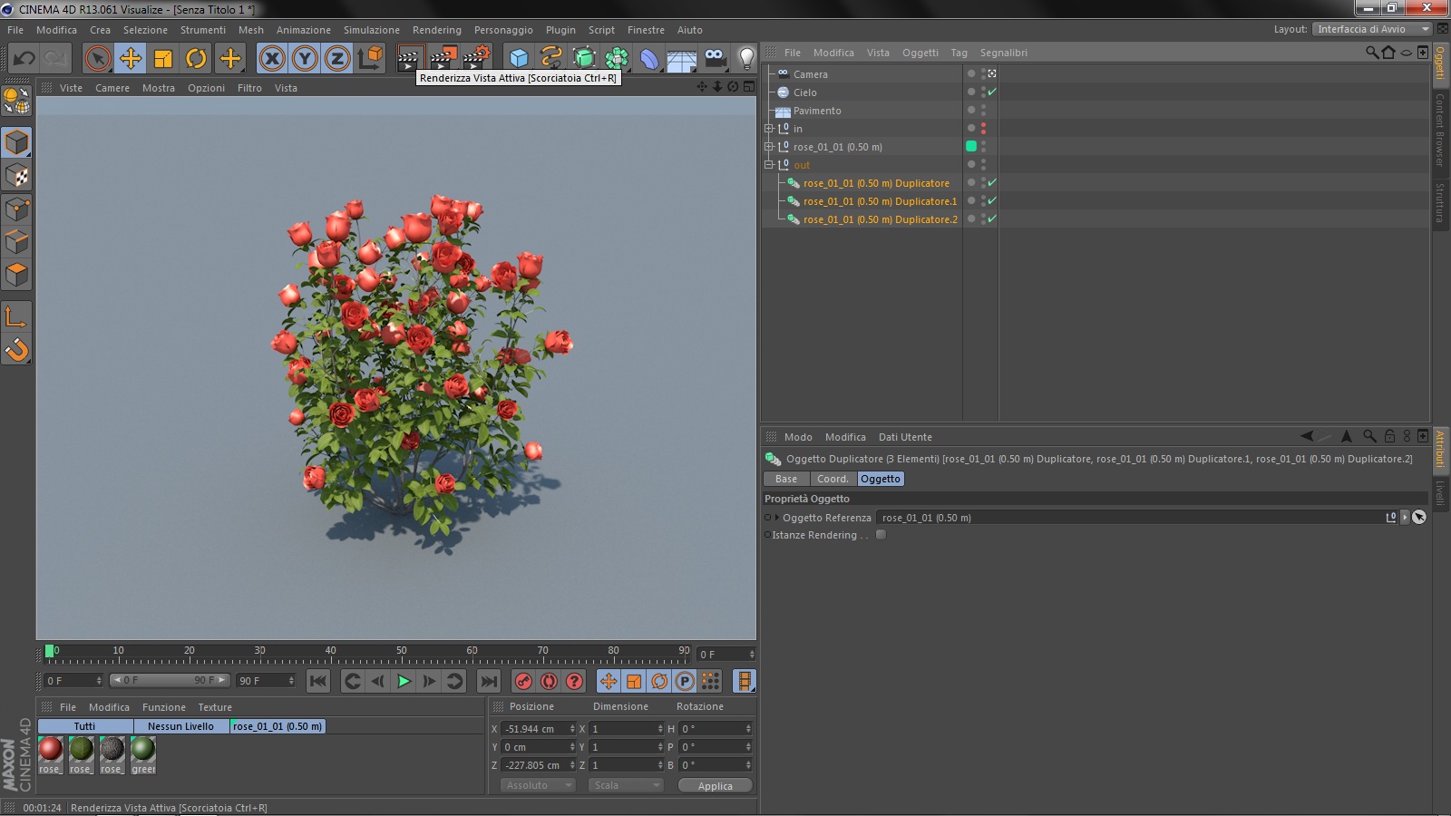This screenshot has height=816, width=1451.
Task: Switch to the Coord. tab
Action: (832, 479)
